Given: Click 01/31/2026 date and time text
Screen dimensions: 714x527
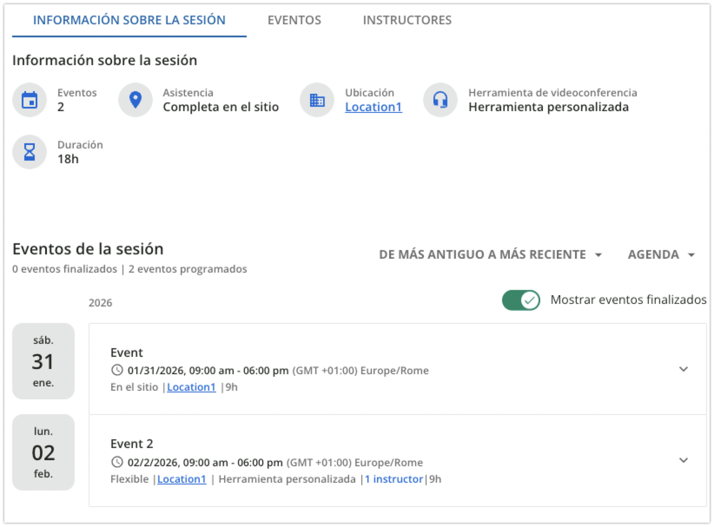Looking at the screenshot, I should point(208,370).
